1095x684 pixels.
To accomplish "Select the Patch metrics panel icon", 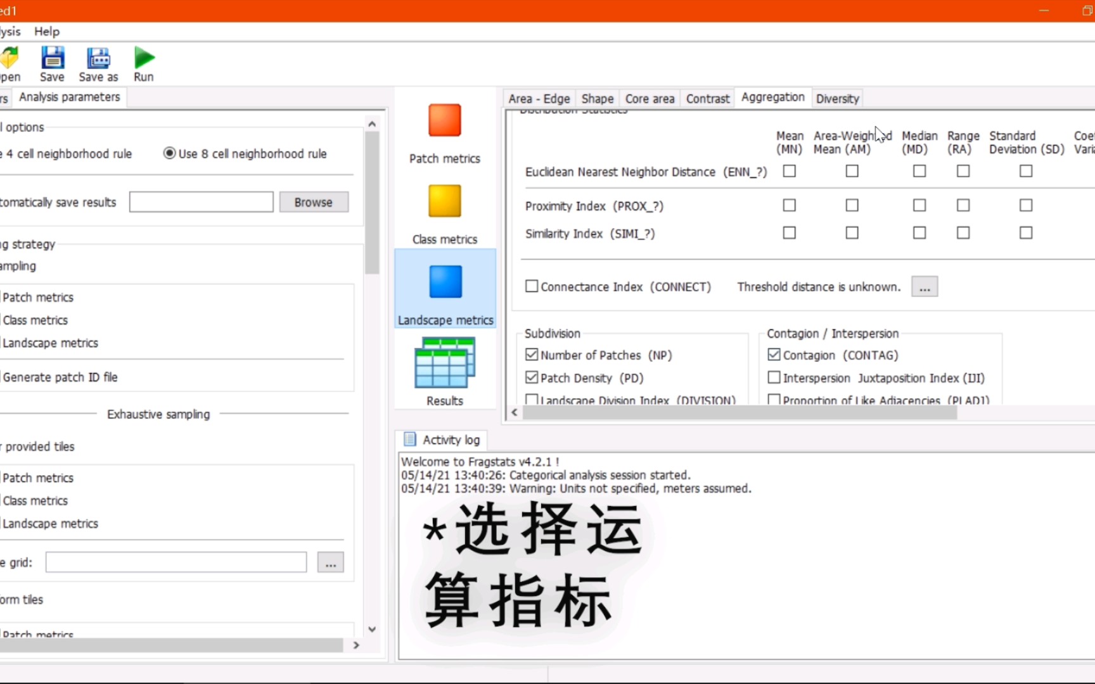I will tap(444, 120).
